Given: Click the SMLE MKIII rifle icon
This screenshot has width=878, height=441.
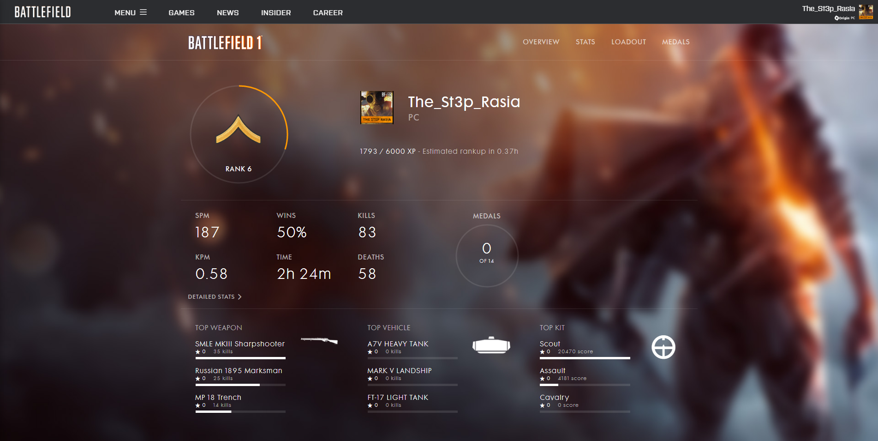Looking at the screenshot, I should tap(319, 341).
